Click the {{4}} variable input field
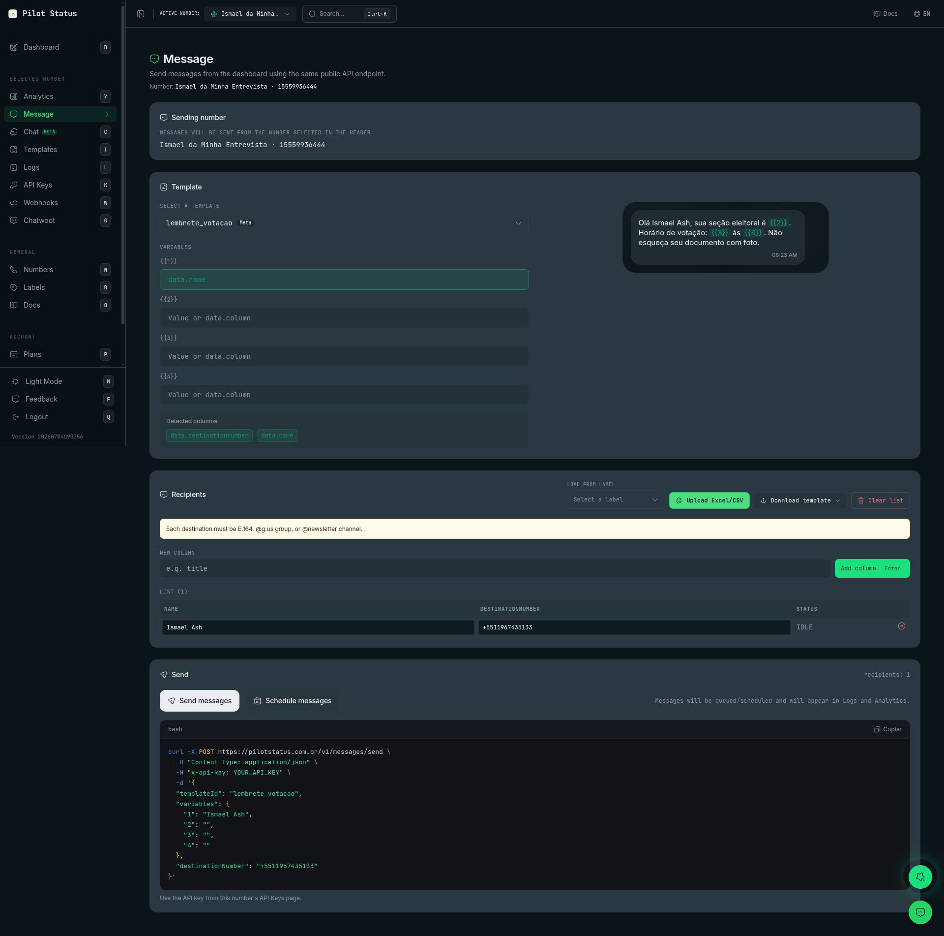Image resolution: width=944 pixels, height=936 pixels. 344,395
